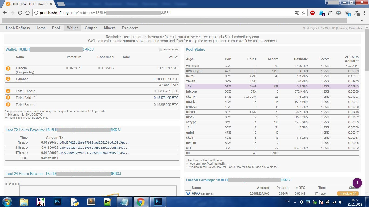Click the browser reload button
The width and height of the screenshot is (369, 207).
coord(20,13)
